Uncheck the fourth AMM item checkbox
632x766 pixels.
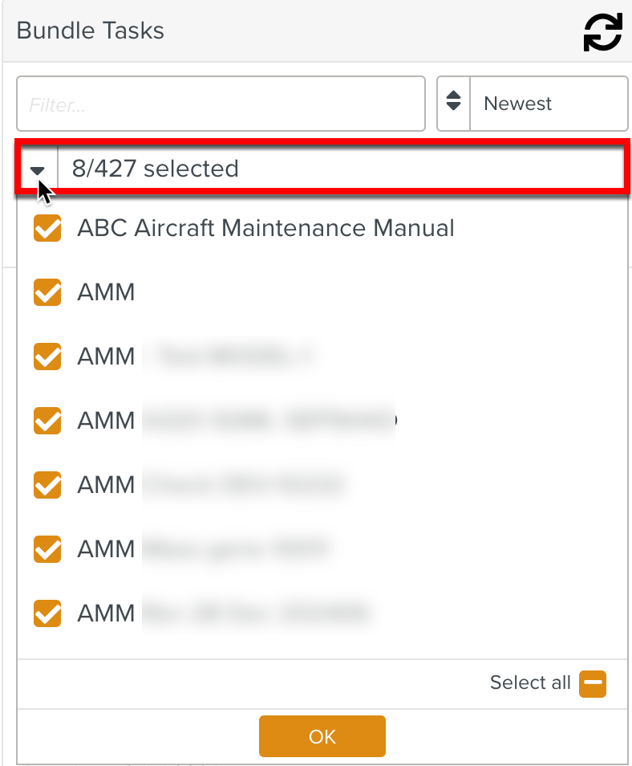[x=47, y=421]
